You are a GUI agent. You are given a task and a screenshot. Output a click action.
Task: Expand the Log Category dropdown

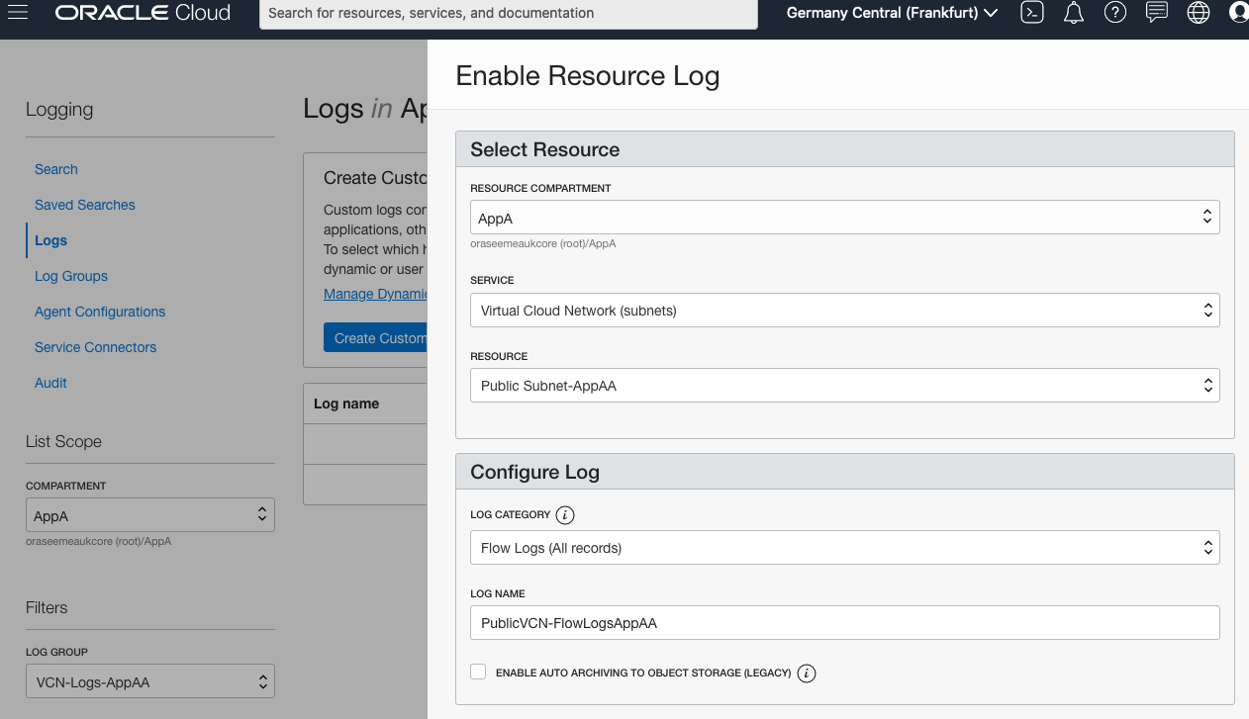844,548
